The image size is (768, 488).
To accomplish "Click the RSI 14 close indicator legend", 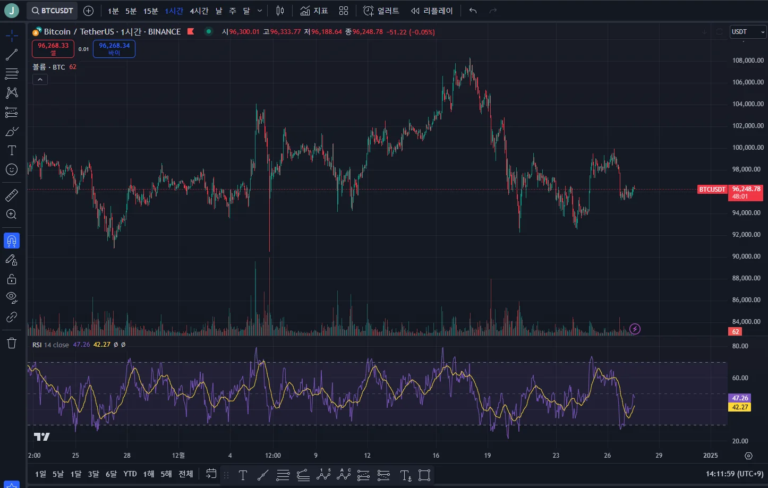I will [50, 345].
